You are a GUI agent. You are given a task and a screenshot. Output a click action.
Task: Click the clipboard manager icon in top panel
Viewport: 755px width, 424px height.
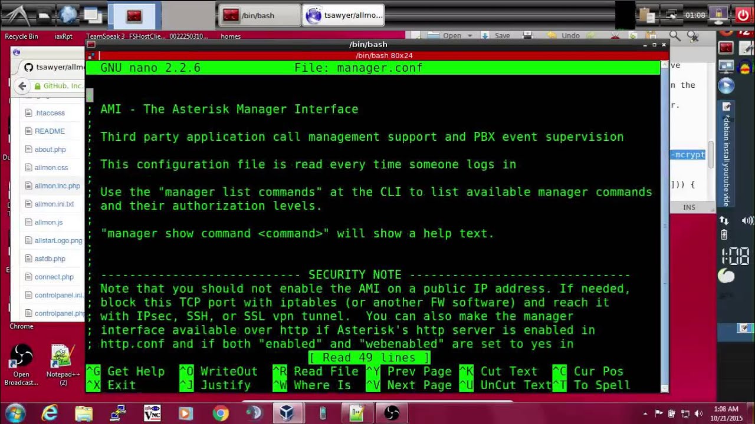coord(648,15)
